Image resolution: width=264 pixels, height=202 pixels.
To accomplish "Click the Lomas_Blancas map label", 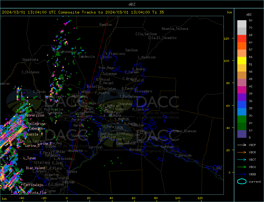I will (185, 131).
